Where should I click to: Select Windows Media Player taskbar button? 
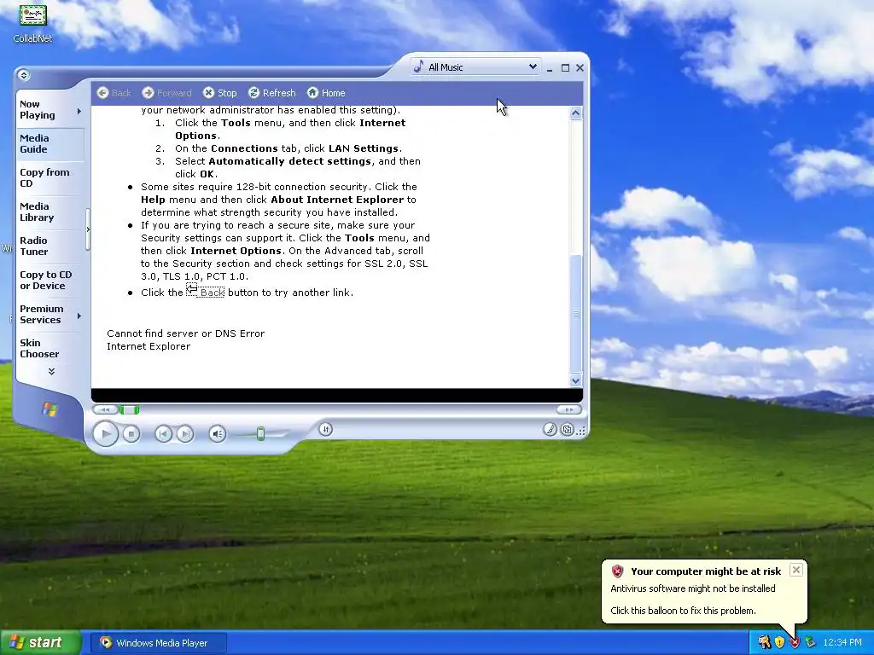[158, 643]
